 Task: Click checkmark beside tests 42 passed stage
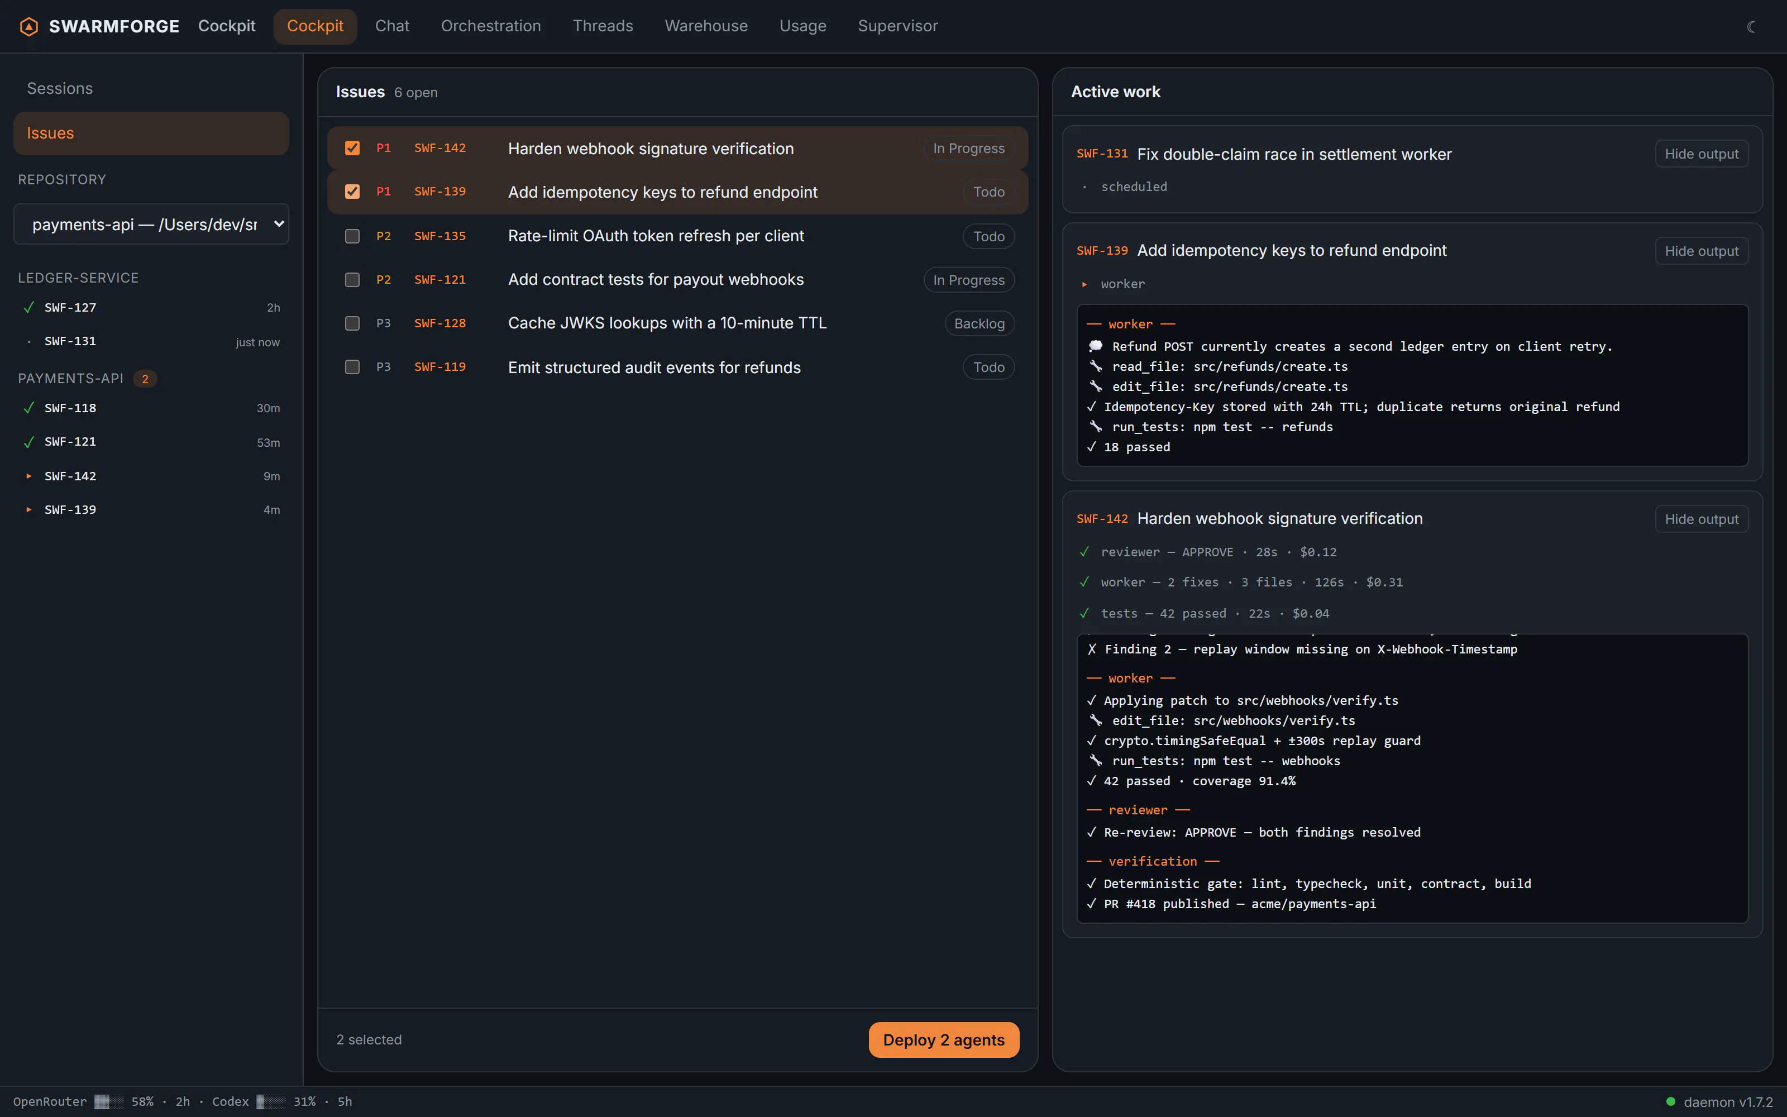click(x=1084, y=613)
